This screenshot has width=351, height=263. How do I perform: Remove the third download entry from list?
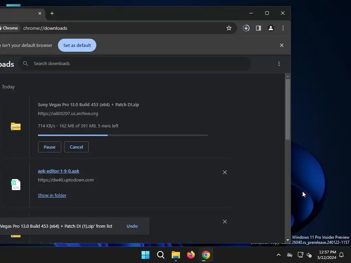tap(225, 222)
